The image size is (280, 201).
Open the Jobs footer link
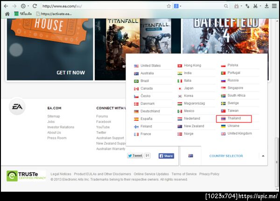click(51, 122)
